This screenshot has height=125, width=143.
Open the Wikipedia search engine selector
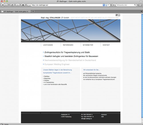114,5
